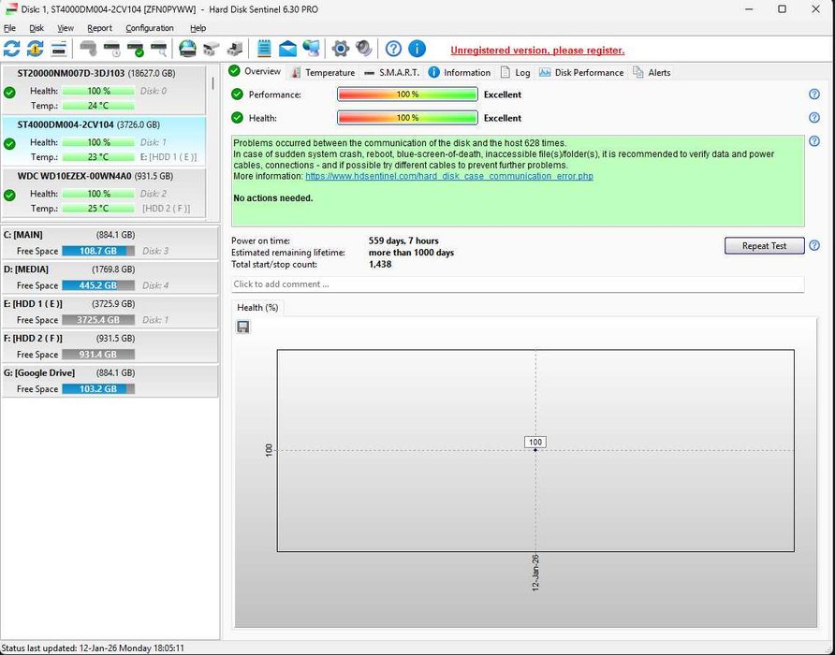
Task: Select the E: [HDD 1 ( E )] partition
Action: [110, 312]
